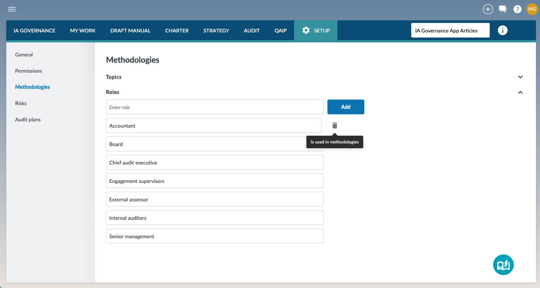
Task: Click the plus circle add icon
Action: 488,9
